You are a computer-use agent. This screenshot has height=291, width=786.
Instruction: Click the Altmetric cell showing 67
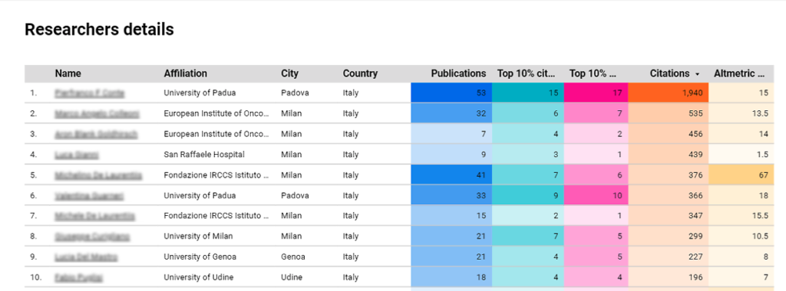click(x=741, y=175)
